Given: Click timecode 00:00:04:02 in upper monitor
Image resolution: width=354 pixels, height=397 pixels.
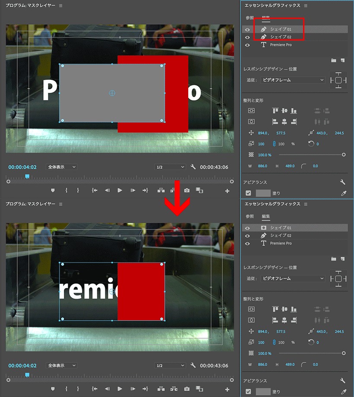Looking at the screenshot, I should 22,167.
